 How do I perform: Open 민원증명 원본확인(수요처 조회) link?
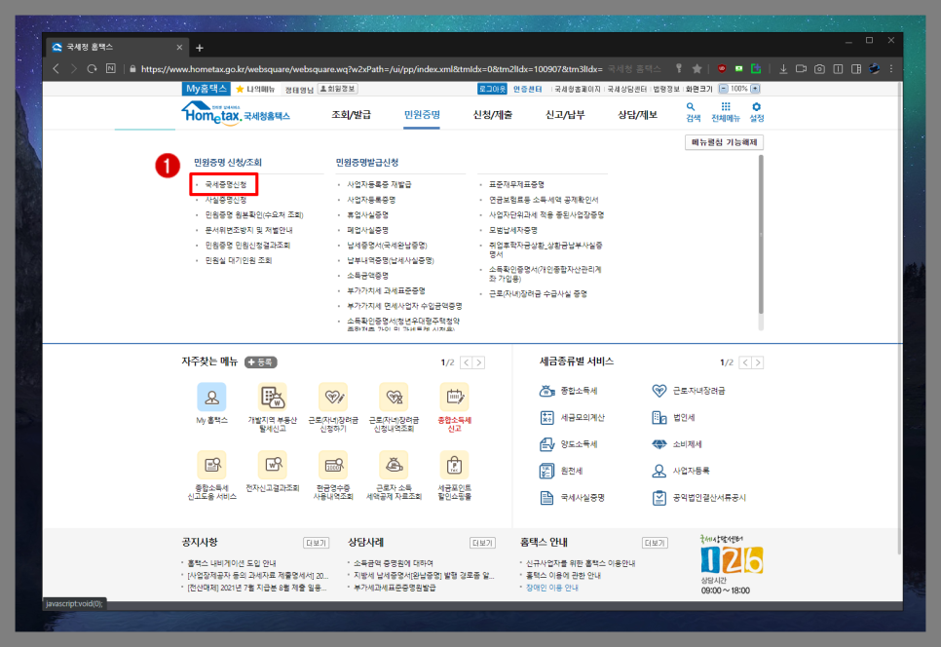254,215
